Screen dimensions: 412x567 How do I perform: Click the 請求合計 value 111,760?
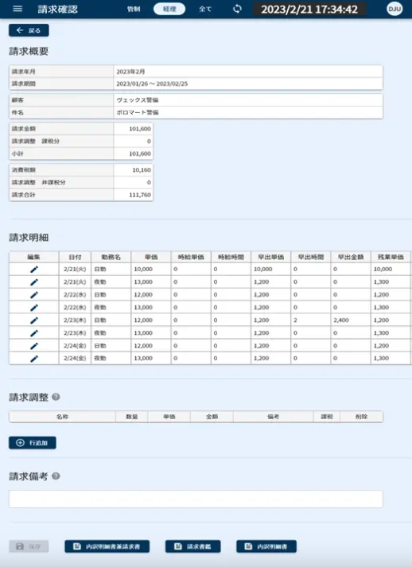click(x=133, y=195)
